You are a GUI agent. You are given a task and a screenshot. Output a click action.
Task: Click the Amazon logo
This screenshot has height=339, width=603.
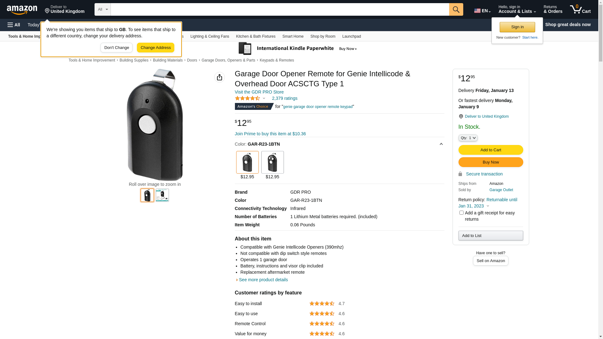click(x=22, y=10)
